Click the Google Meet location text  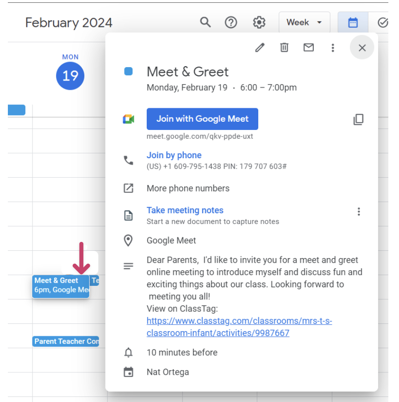pos(171,241)
